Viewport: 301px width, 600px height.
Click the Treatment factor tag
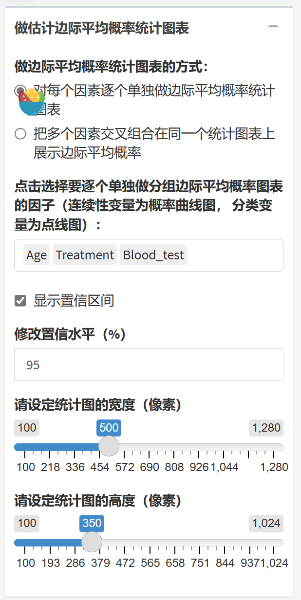point(85,255)
